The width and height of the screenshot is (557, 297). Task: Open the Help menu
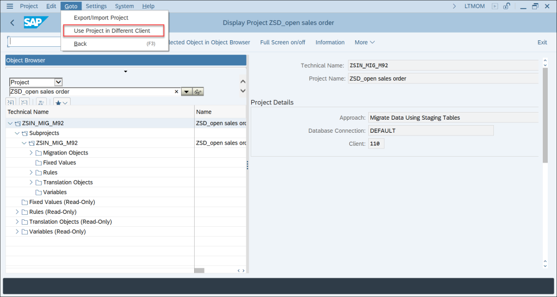(x=148, y=6)
